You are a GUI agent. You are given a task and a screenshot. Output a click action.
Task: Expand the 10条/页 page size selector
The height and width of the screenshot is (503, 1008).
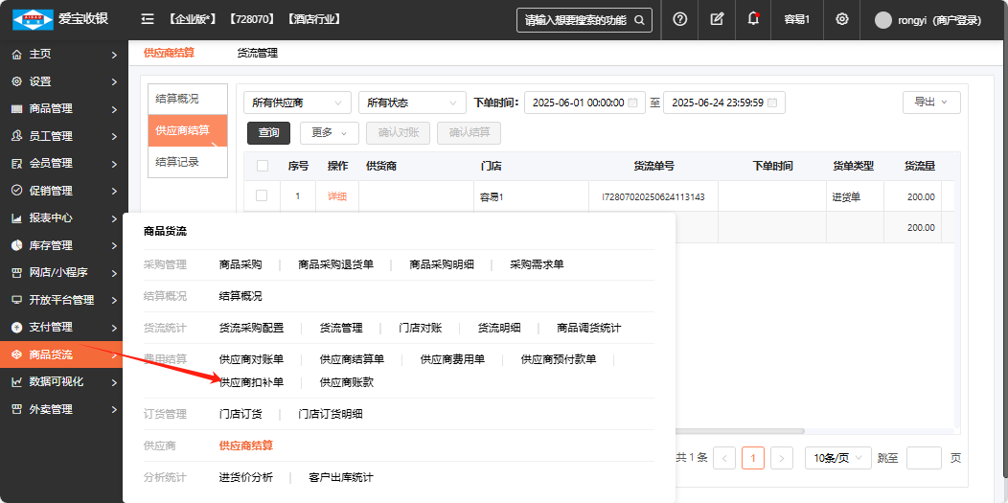(x=837, y=458)
